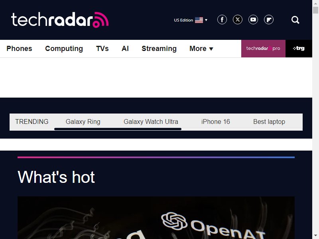Open trending topic Best laptop
The height and width of the screenshot is (239, 319).
click(269, 121)
